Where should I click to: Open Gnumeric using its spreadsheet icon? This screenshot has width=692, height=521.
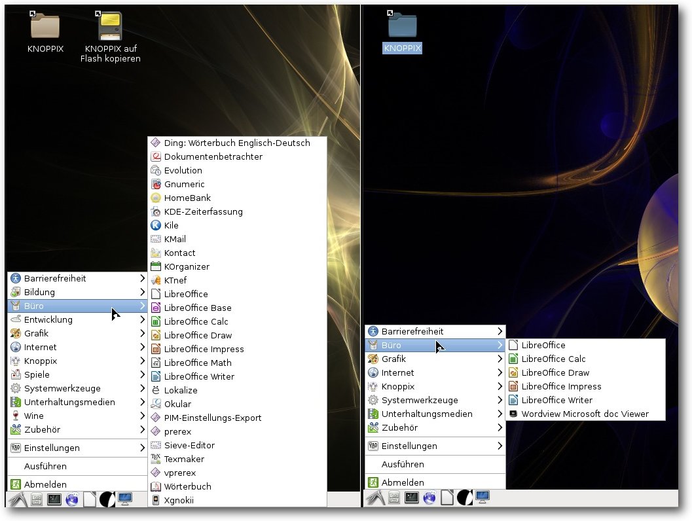point(155,184)
